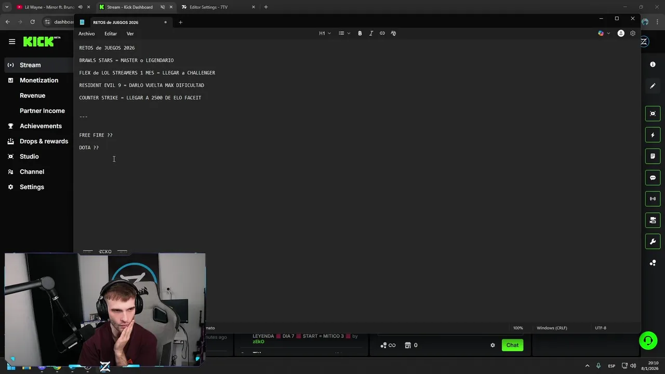
Task: Add a new Notepad tab
Action: coord(180,22)
